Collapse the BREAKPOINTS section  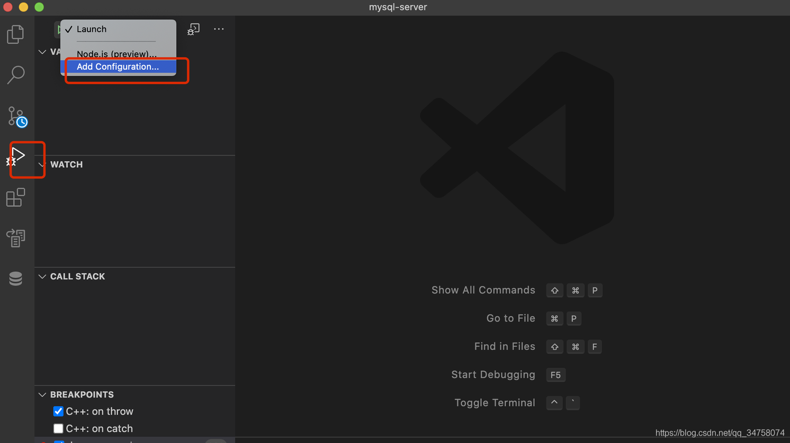(x=42, y=395)
